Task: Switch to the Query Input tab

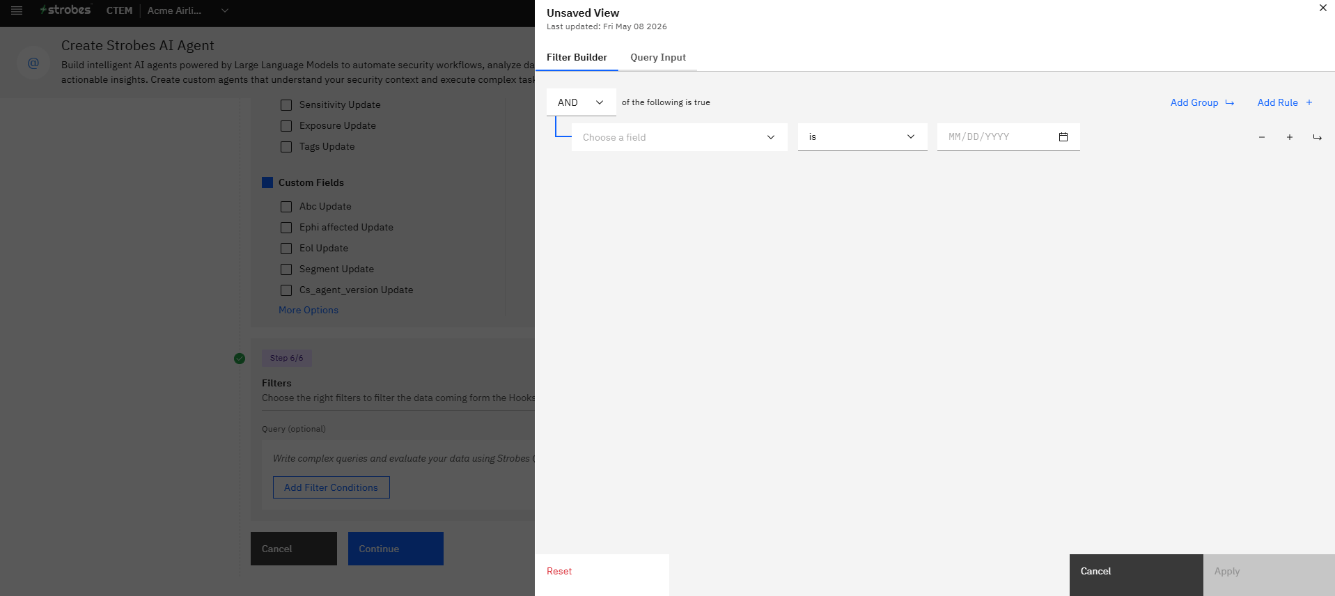Action: tap(658, 57)
